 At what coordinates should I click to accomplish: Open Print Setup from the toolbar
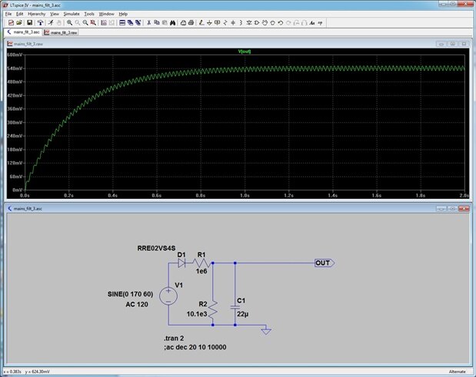(x=183, y=23)
